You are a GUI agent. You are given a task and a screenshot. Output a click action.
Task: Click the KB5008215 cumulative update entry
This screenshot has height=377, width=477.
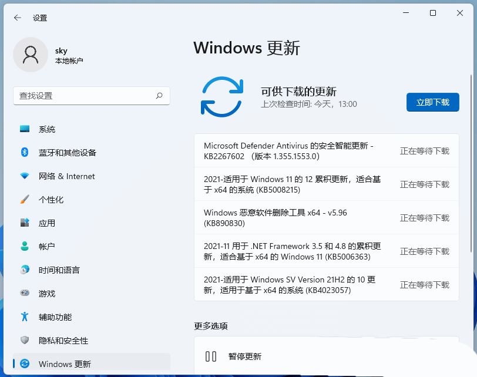pos(294,184)
